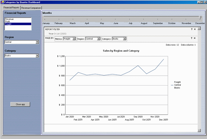
Task: Open the Category dropdown in left panel
Action: tap(37, 56)
